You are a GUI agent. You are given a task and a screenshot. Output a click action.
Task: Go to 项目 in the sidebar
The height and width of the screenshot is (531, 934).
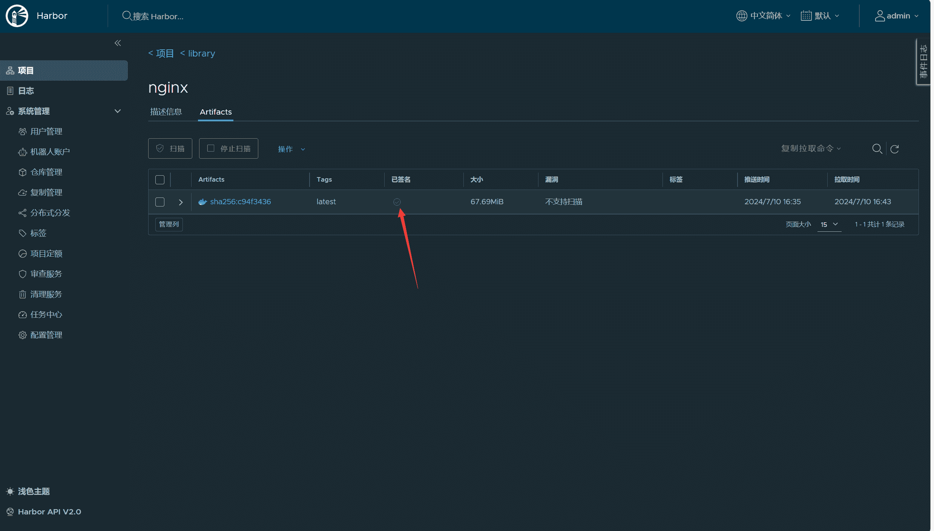(64, 70)
